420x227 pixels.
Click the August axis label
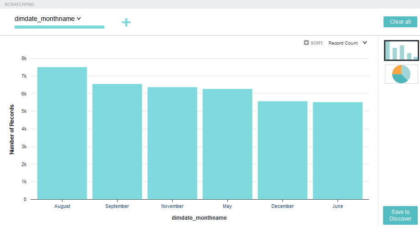tap(62, 206)
